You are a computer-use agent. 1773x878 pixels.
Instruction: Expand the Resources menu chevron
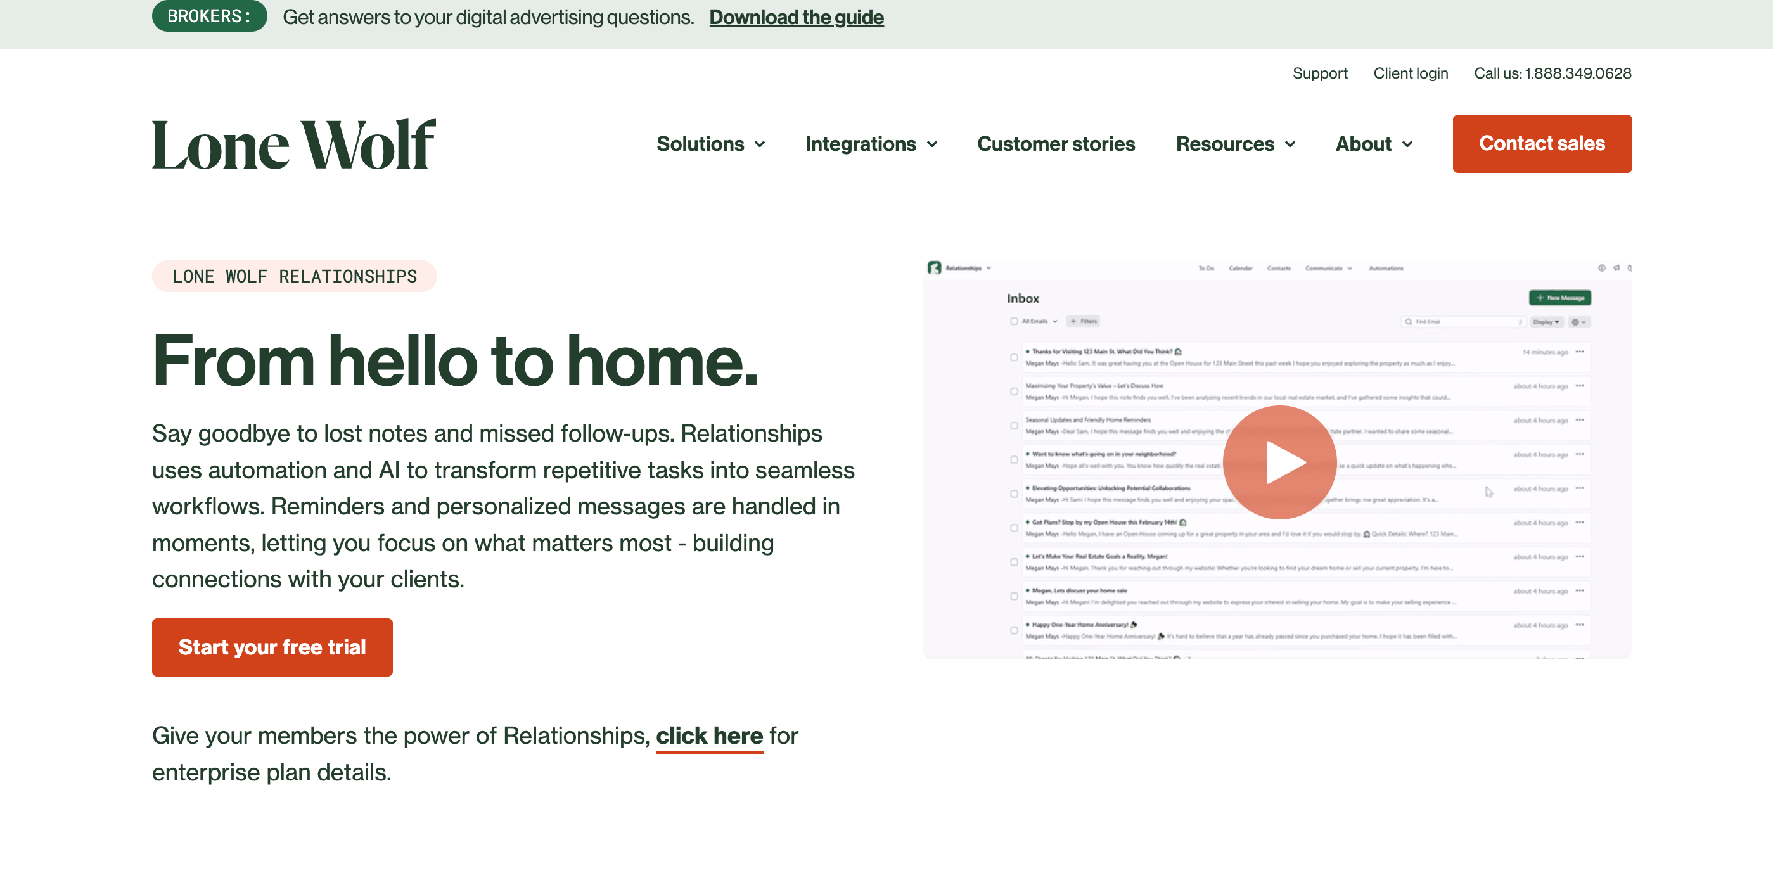point(1290,144)
